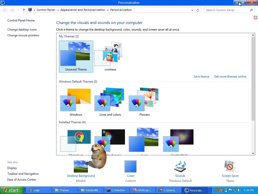Open Change mouse pointers
258x194 pixels.
(23, 35)
